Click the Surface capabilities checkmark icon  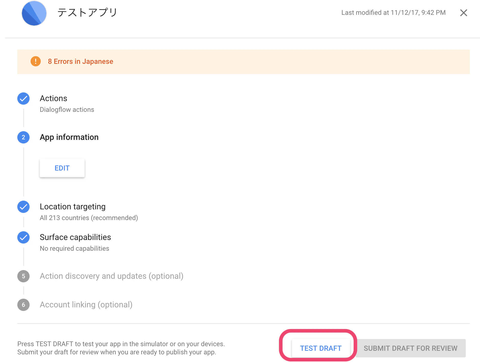(x=23, y=237)
